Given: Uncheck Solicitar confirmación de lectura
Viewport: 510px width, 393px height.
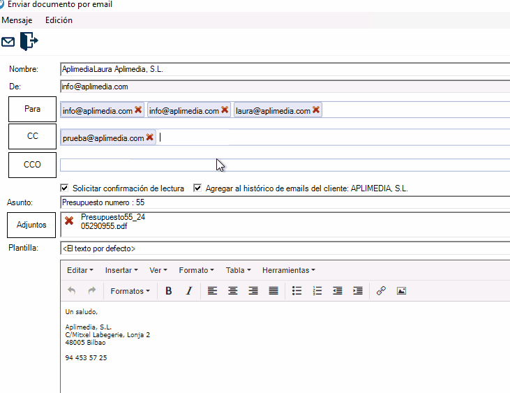Looking at the screenshot, I should (65, 188).
